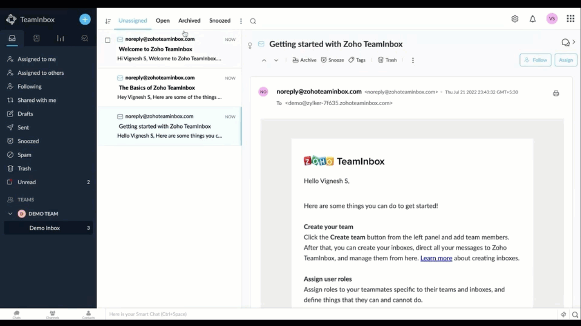Viewport: 581px width, 326px height.
Task: Select Demo Inbox
Action: click(x=48, y=228)
